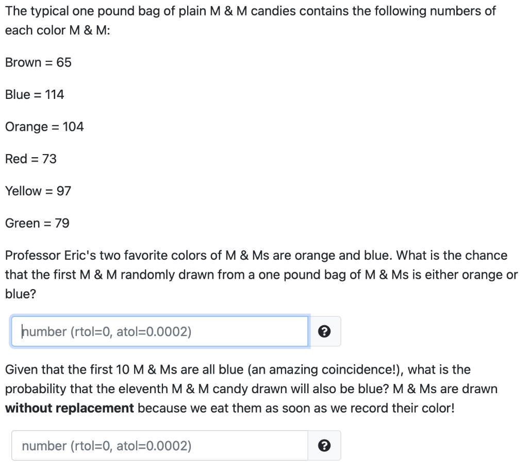Click the second number answer input field
528x472 pixels.
pyautogui.click(x=160, y=446)
